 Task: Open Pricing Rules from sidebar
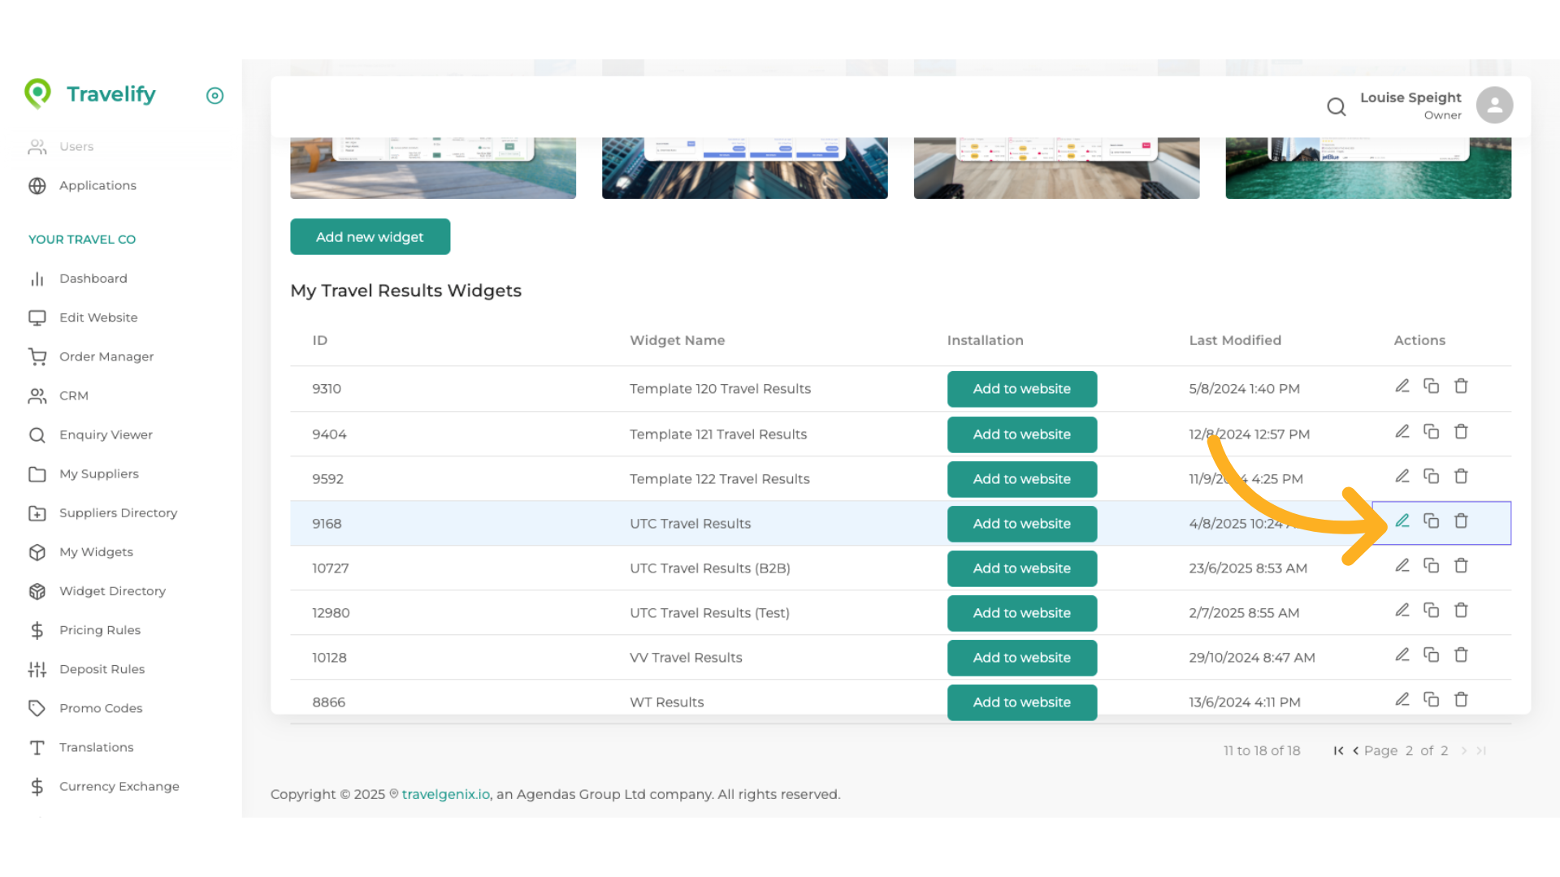[x=99, y=630]
